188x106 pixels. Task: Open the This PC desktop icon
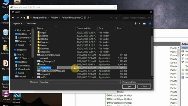tap(6, 4)
